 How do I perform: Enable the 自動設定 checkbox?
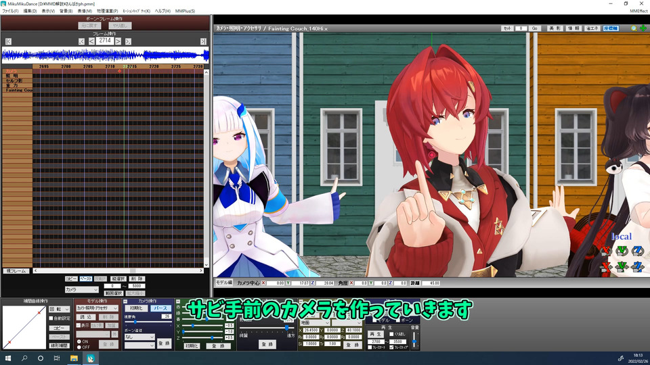click(51, 318)
